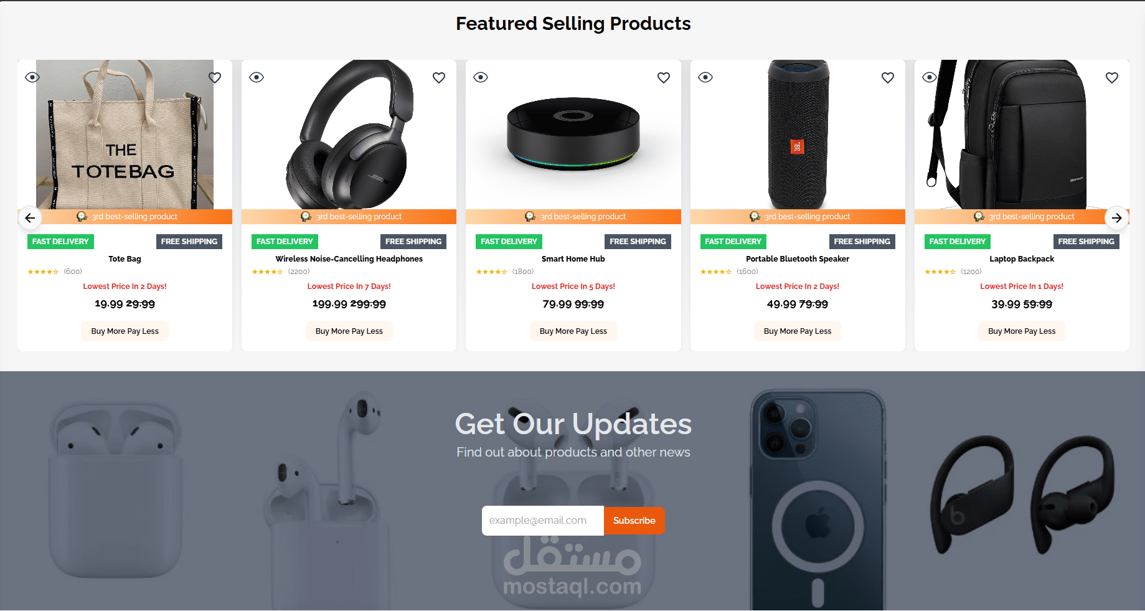The width and height of the screenshot is (1145, 611).
Task: Click eye icon on Portable Bluetooth Speaker card
Action: [705, 77]
